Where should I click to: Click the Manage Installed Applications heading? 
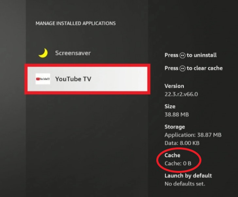pyautogui.click(x=76, y=23)
